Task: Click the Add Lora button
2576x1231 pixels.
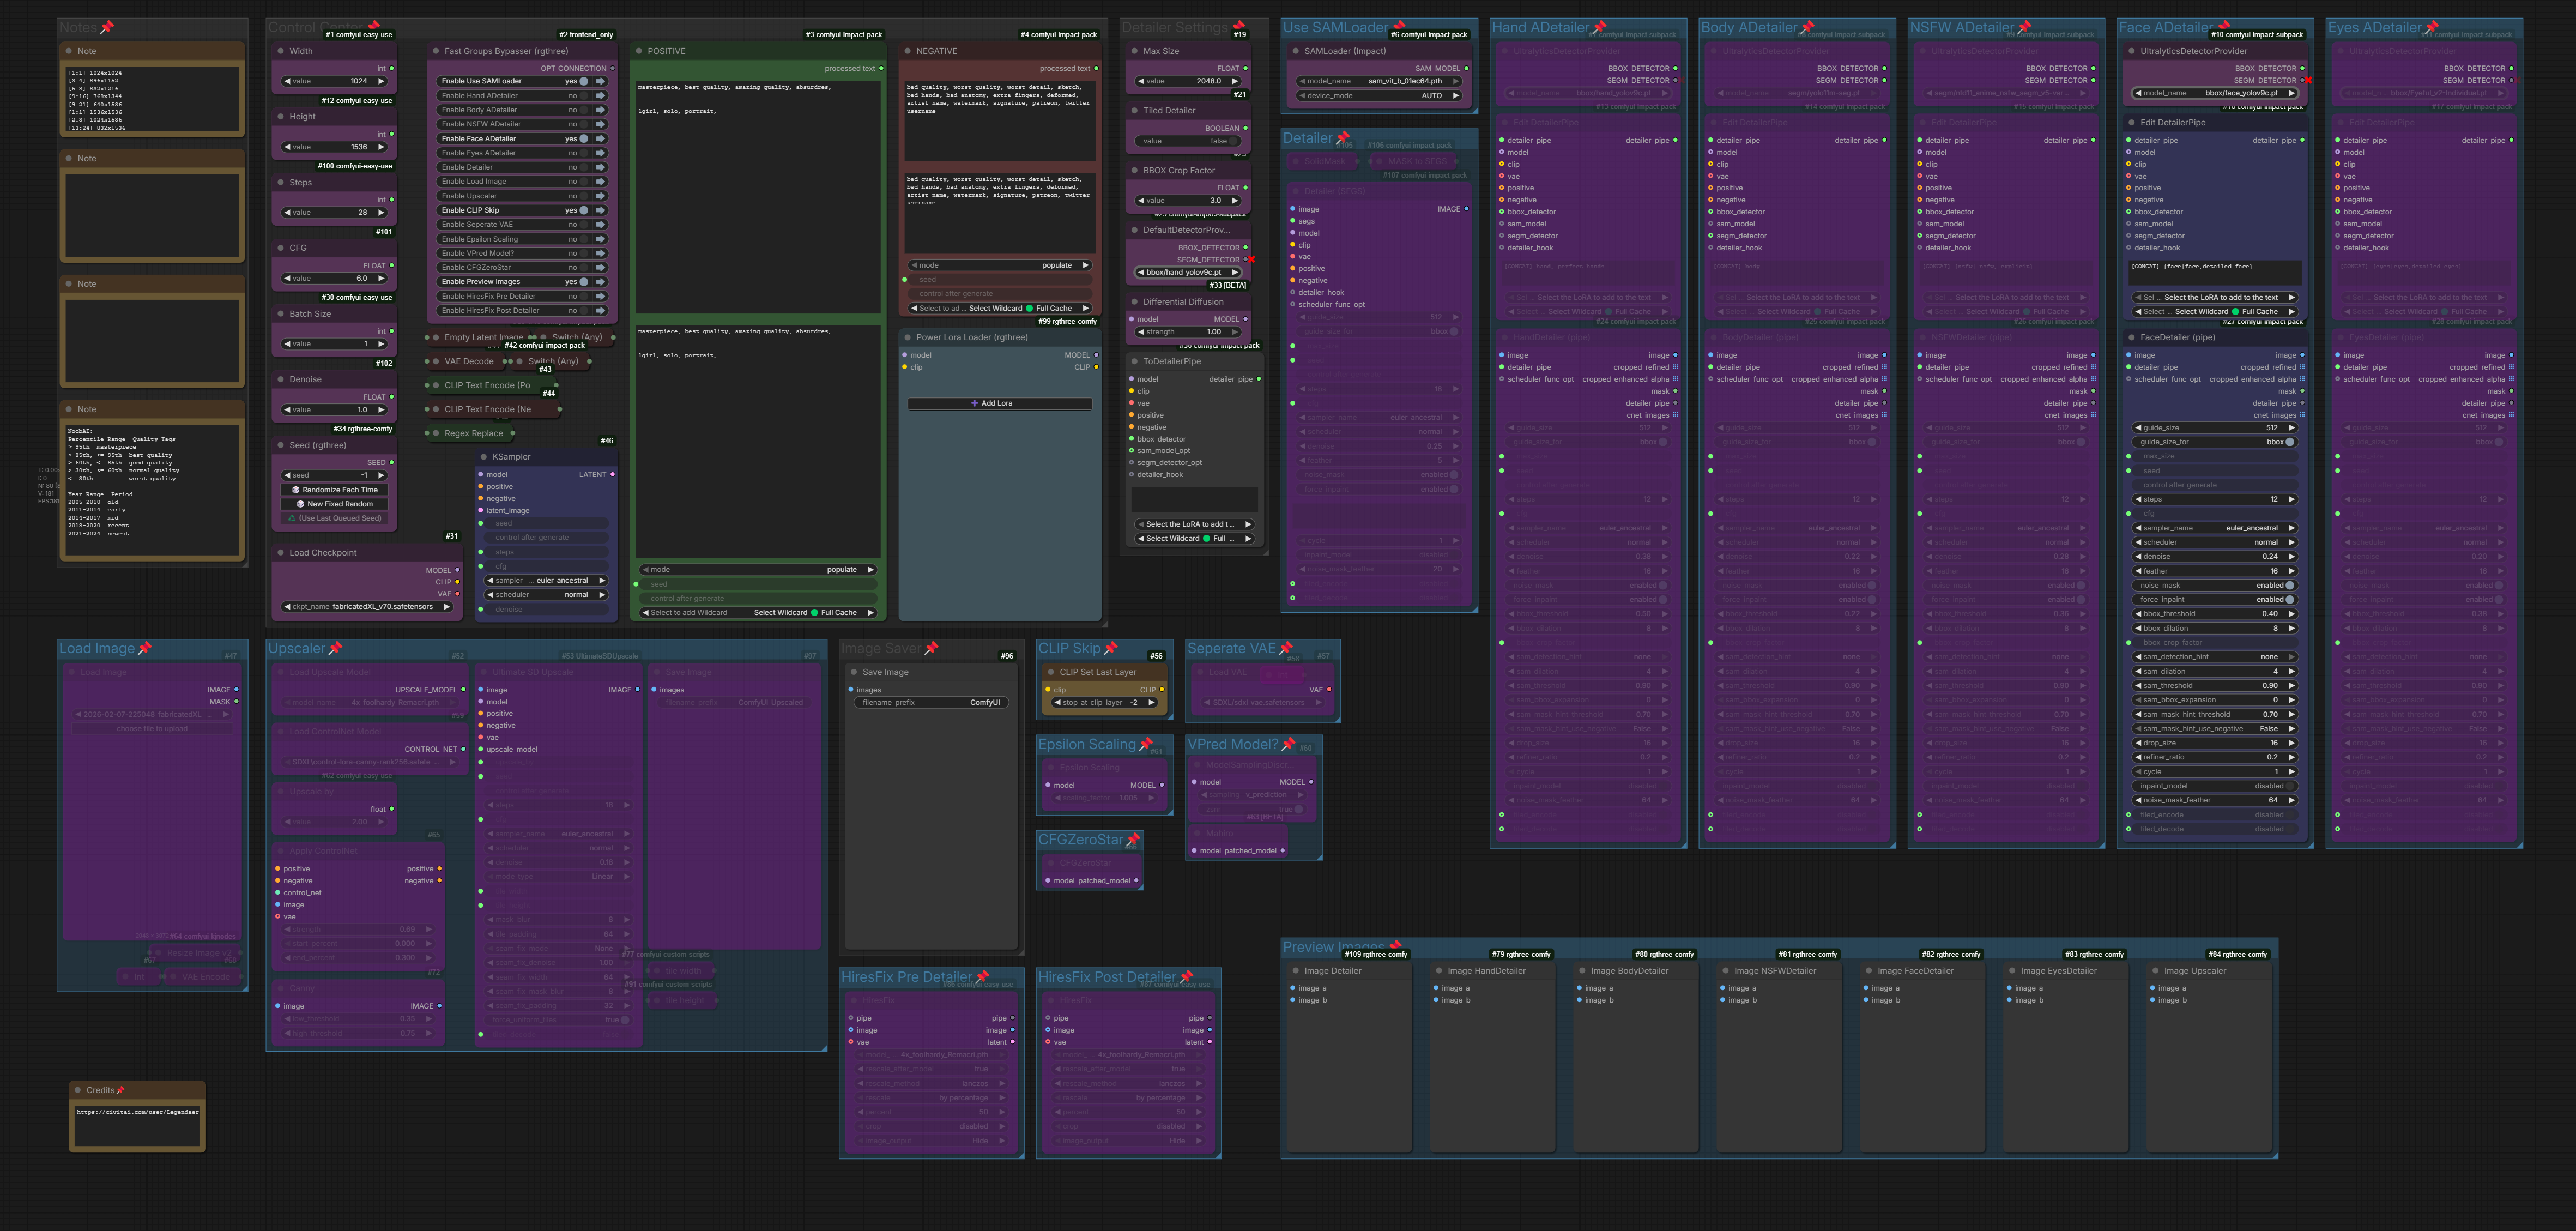Action: 999,403
